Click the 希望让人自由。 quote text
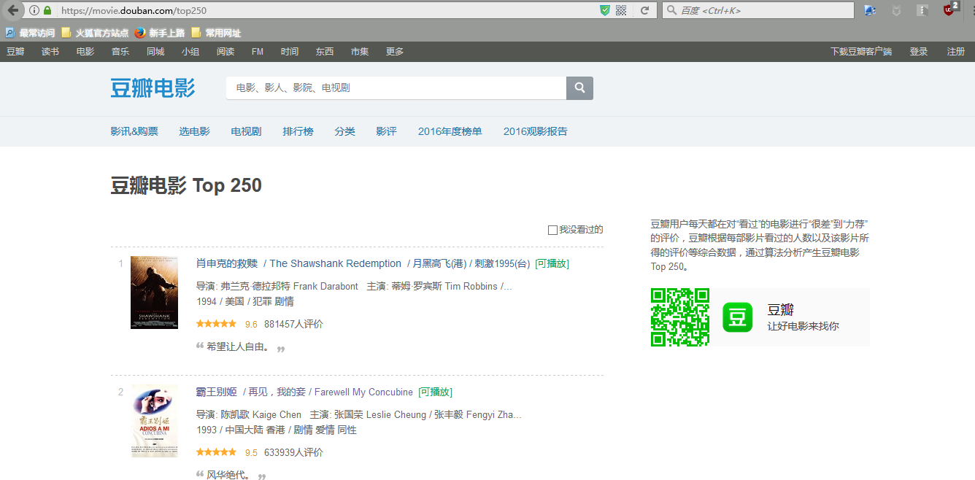 pos(238,347)
